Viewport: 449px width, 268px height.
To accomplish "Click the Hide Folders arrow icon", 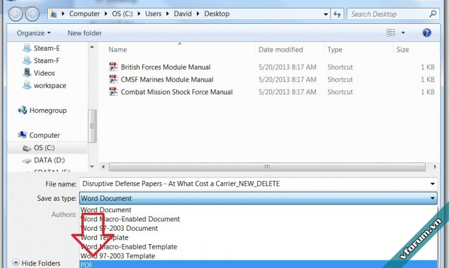I will click(x=16, y=263).
